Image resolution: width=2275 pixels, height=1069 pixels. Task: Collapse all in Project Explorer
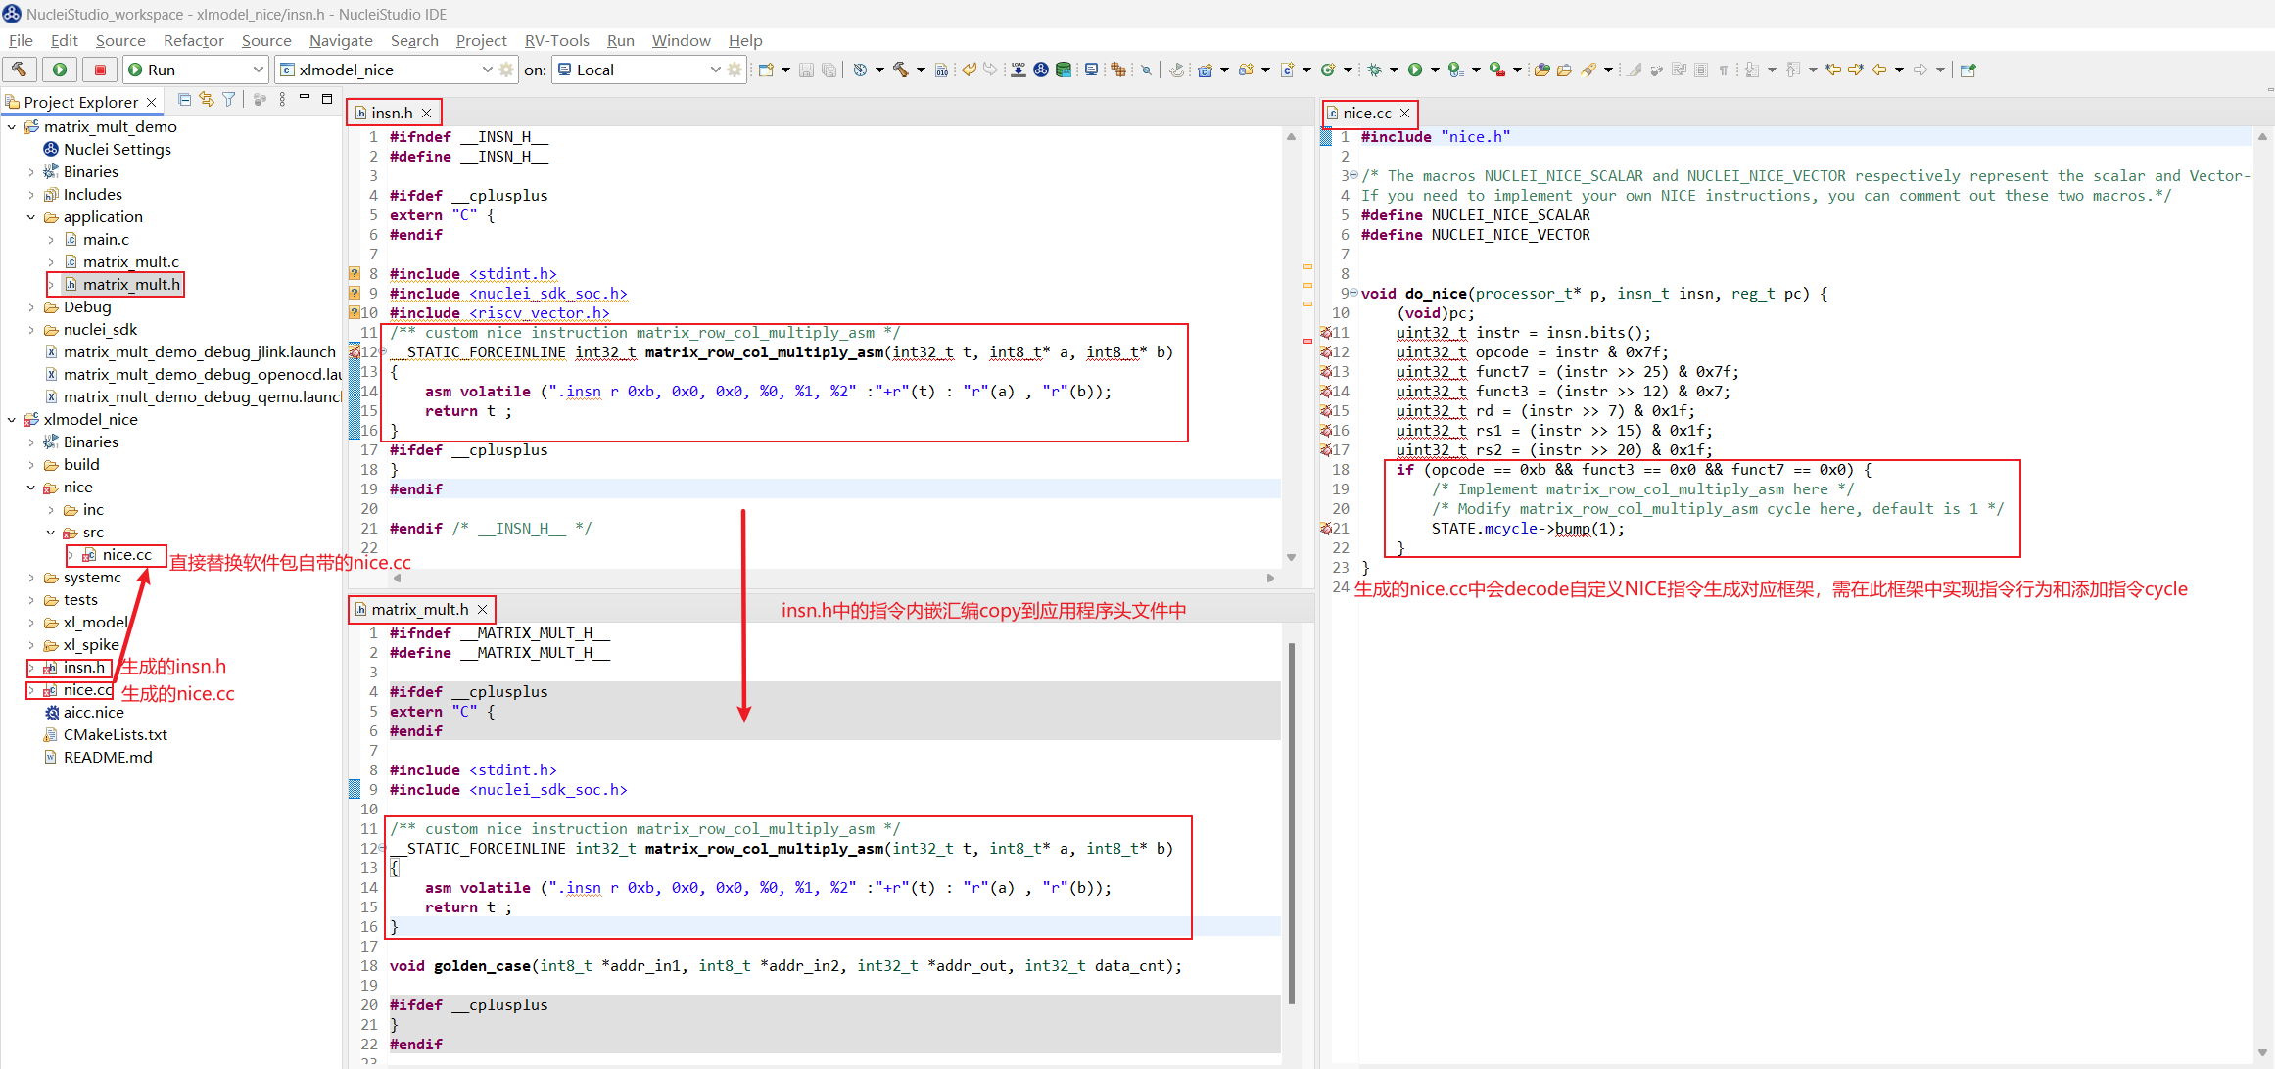click(x=184, y=100)
